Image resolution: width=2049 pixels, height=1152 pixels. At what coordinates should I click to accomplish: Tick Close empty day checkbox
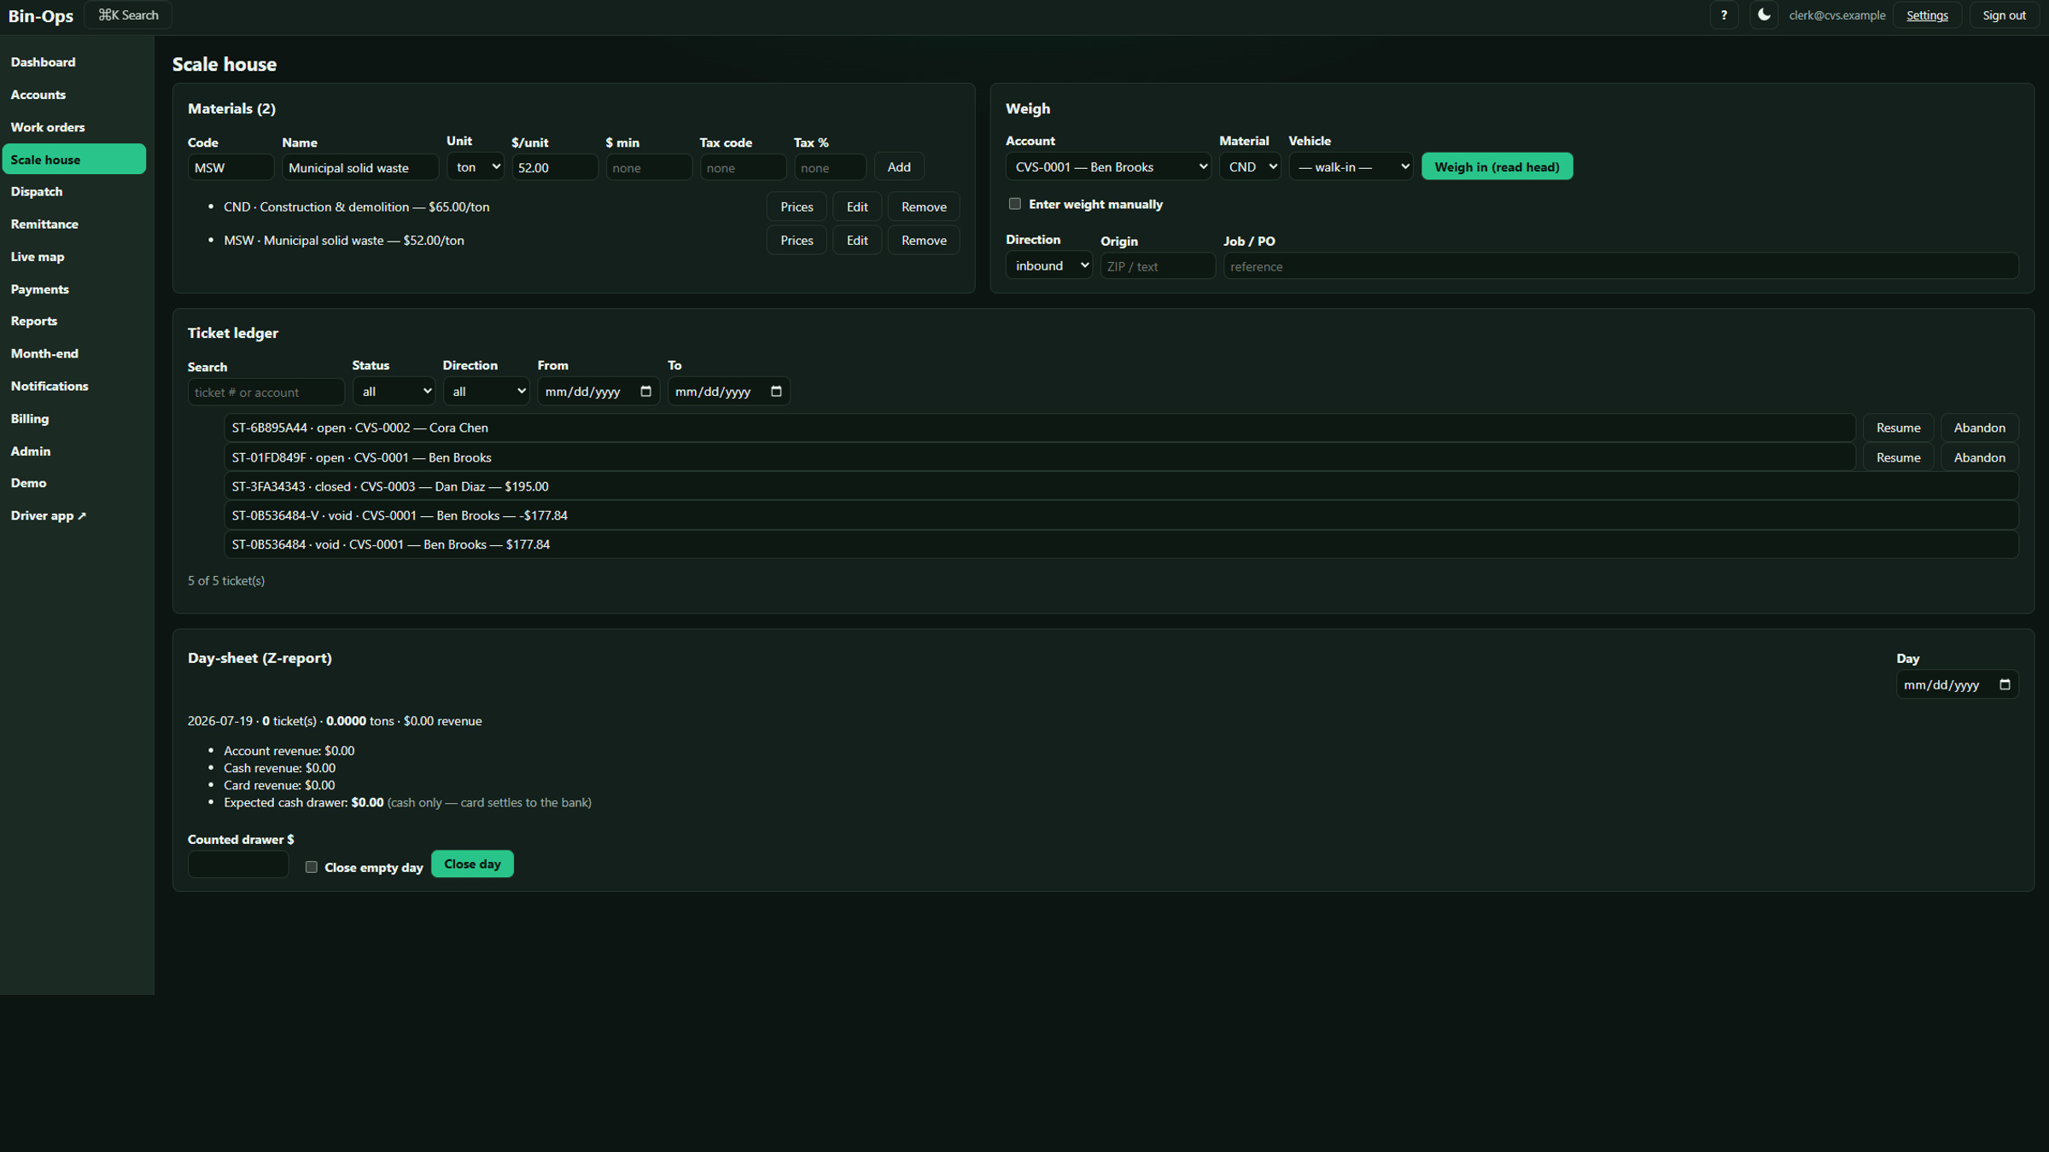coord(312,867)
